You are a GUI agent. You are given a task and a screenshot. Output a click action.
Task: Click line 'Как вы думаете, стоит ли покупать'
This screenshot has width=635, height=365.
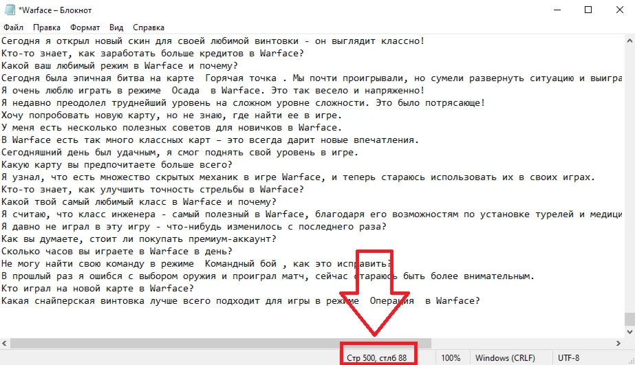pos(138,239)
